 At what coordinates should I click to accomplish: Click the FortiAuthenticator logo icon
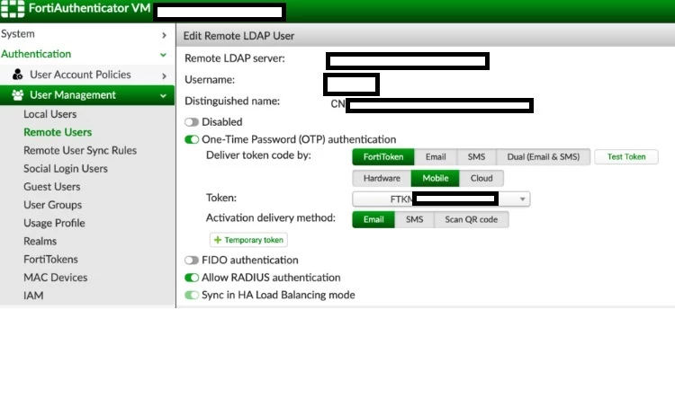[13, 9]
